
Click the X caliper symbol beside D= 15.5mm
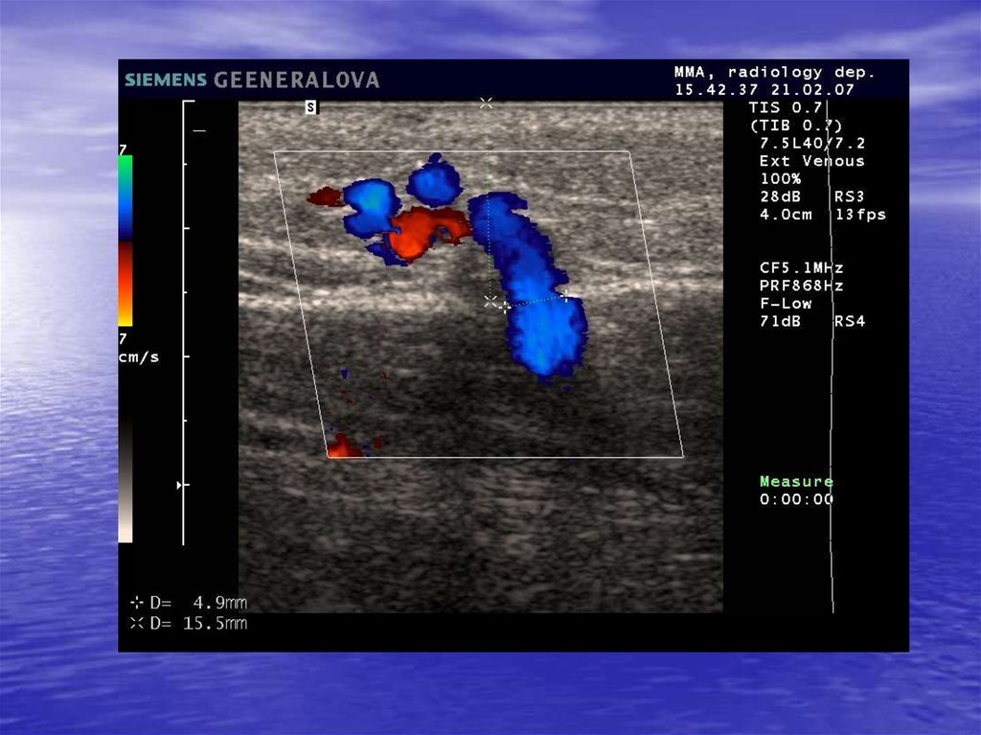[x=135, y=624]
